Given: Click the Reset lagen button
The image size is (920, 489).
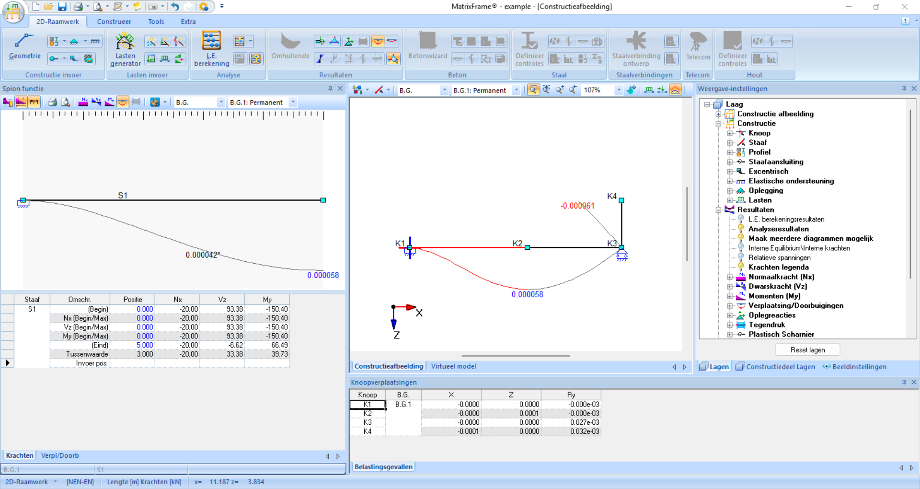Looking at the screenshot, I should 807,350.
